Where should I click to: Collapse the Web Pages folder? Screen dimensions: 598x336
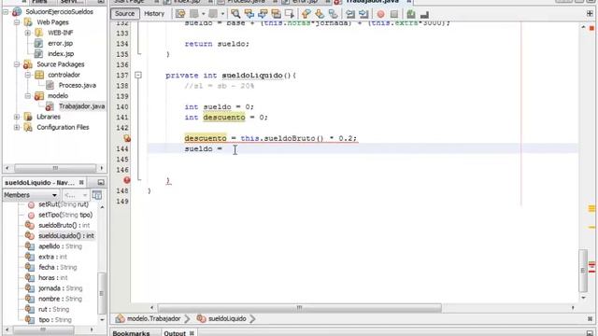[x=17, y=22]
